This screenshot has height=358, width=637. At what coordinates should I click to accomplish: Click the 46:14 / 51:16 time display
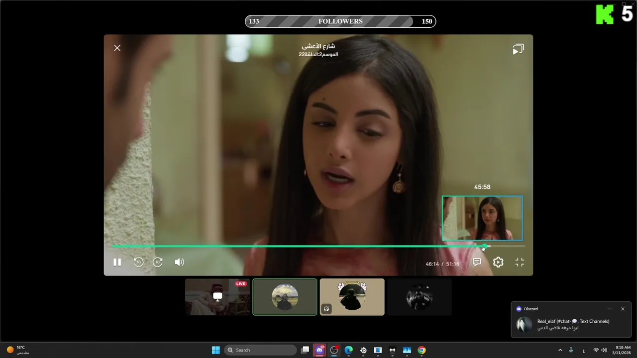tap(442, 264)
